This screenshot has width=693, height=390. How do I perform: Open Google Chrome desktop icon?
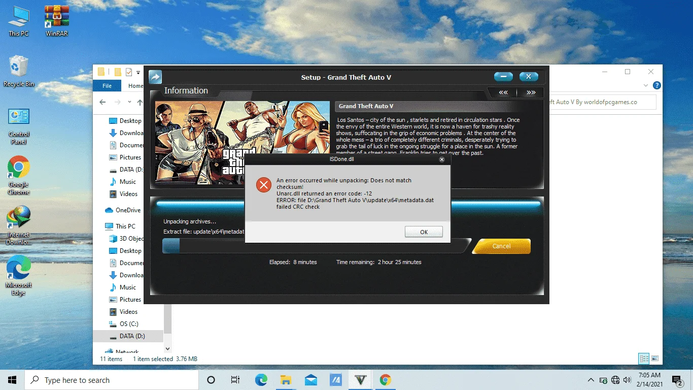click(x=19, y=175)
